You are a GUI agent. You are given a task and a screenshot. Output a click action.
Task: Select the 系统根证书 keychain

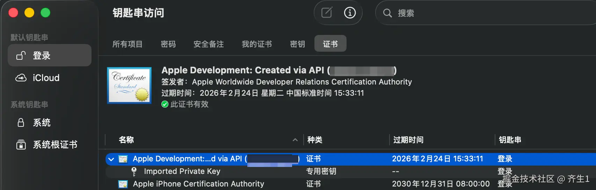50,145
